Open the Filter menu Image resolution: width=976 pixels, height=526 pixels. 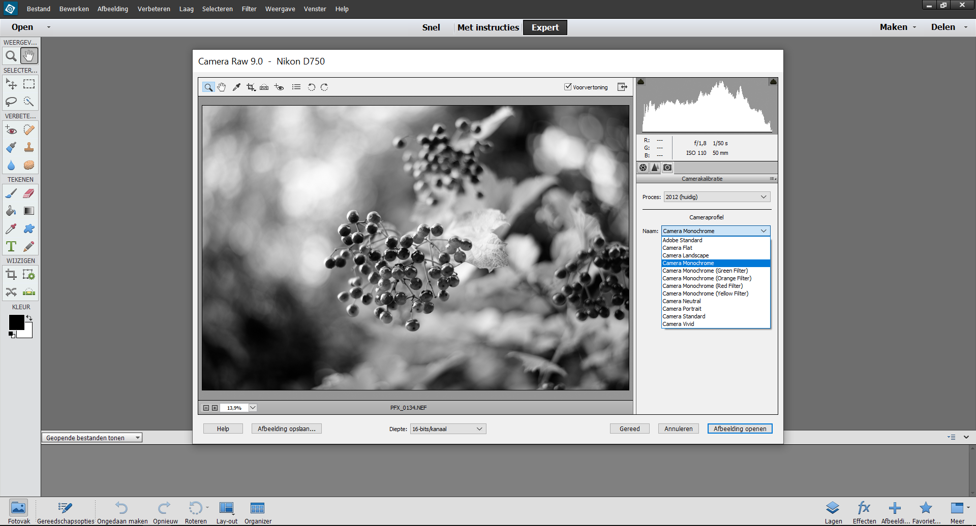click(x=249, y=9)
